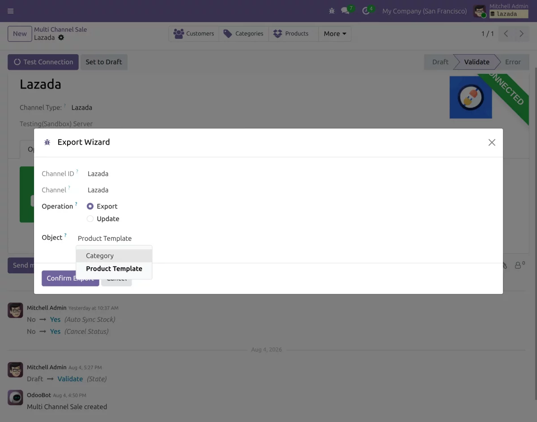537x422 pixels.
Task: Open Customers smart button
Action: (194, 34)
